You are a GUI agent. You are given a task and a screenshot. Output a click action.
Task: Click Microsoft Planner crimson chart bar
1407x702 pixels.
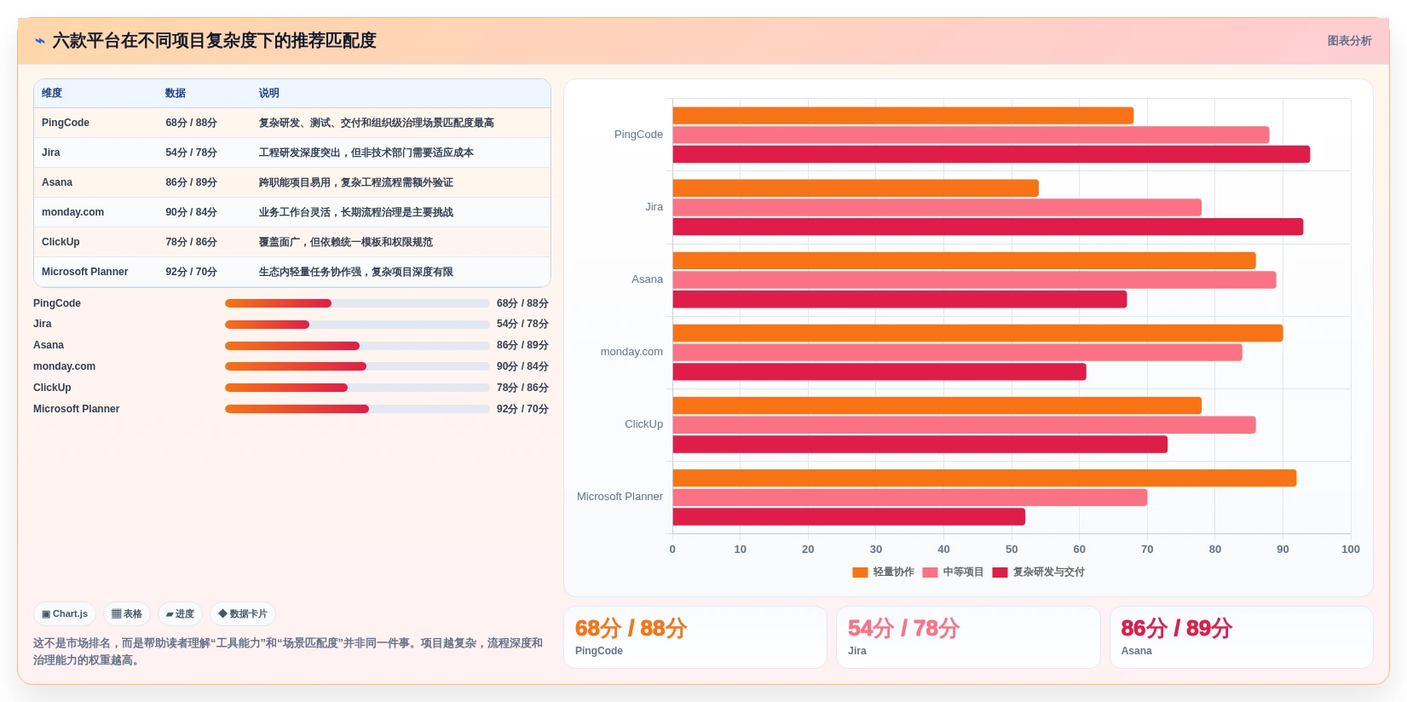(849, 516)
